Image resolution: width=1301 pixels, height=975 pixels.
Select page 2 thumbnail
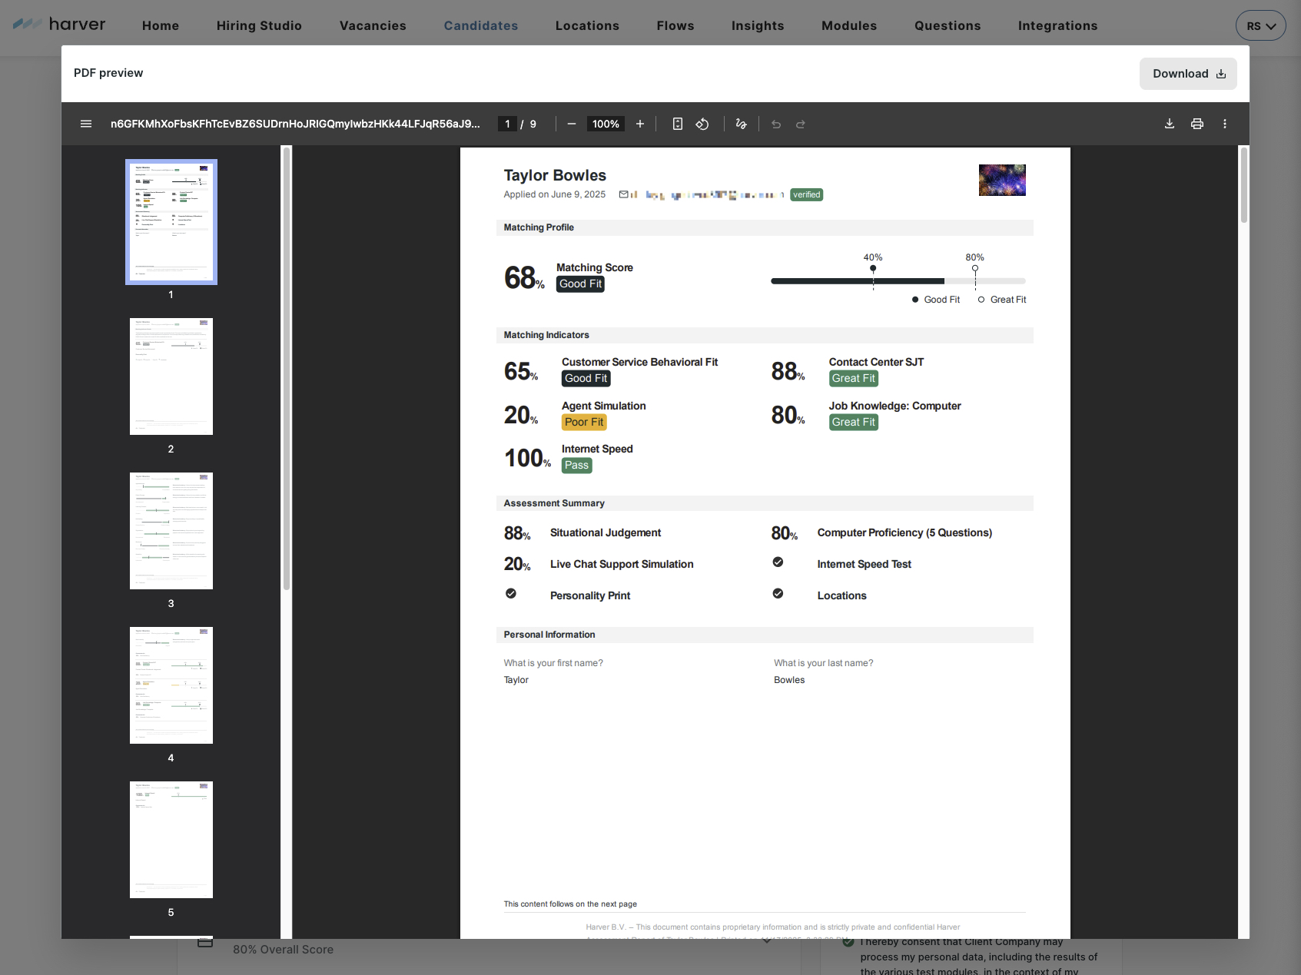point(171,376)
